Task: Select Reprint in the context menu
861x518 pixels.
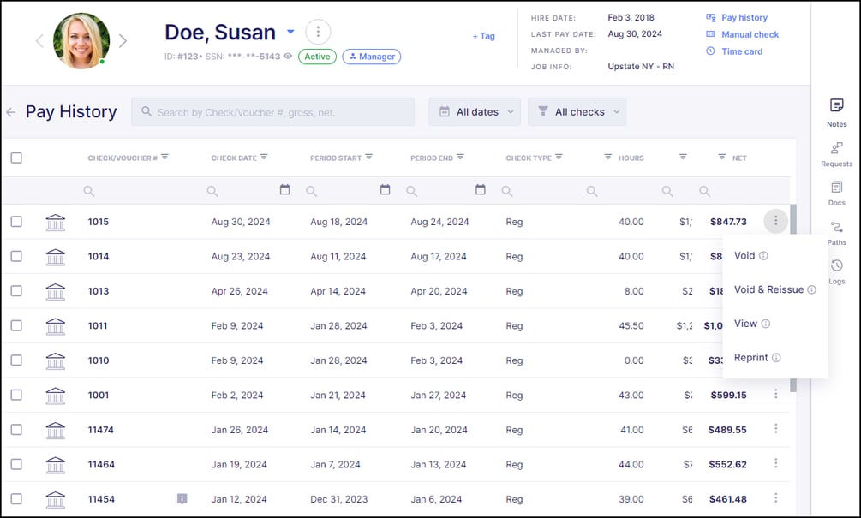Action: pos(750,358)
